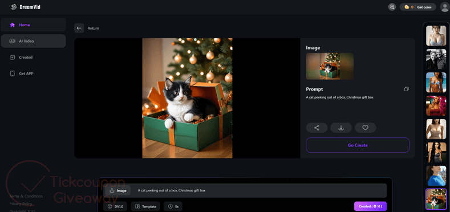
Task: Click the Go Create button
Action: [x=358, y=145]
